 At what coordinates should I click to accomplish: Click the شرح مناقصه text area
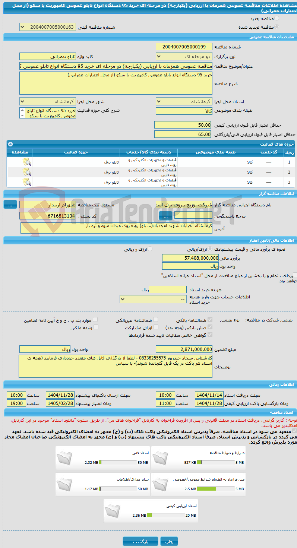tap(116, 83)
